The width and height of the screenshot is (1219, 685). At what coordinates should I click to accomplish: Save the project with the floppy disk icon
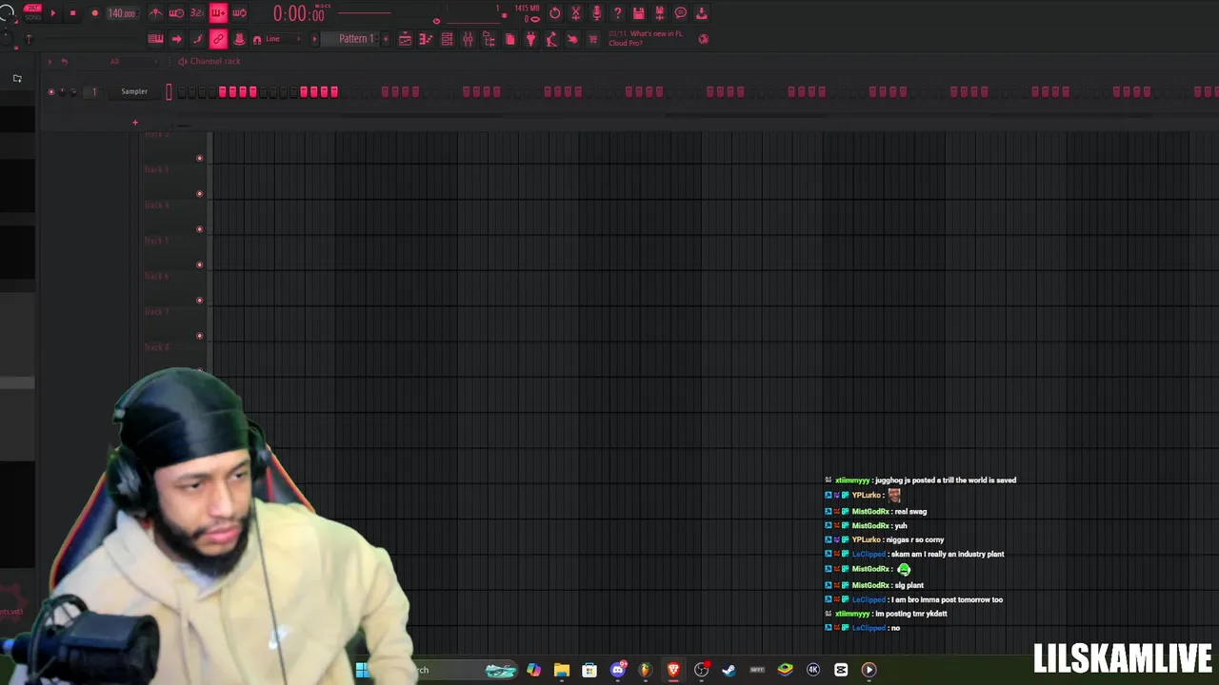coord(638,13)
